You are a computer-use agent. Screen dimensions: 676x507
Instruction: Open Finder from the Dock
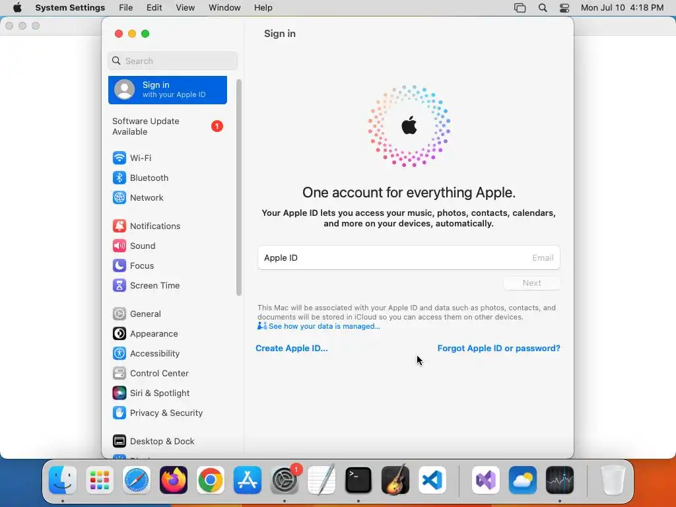[x=63, y=480]
